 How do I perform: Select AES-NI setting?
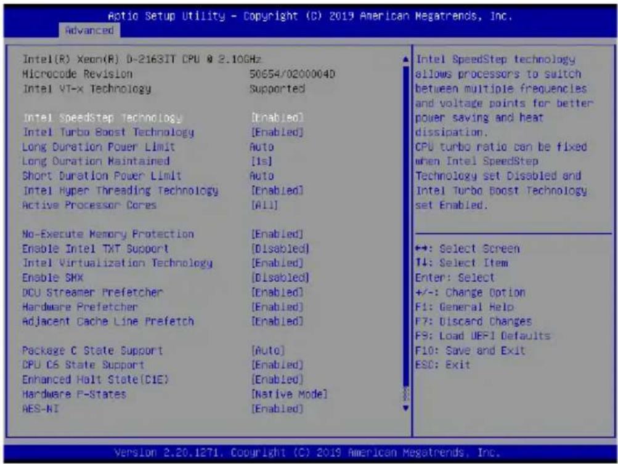(x=41, y=409)
